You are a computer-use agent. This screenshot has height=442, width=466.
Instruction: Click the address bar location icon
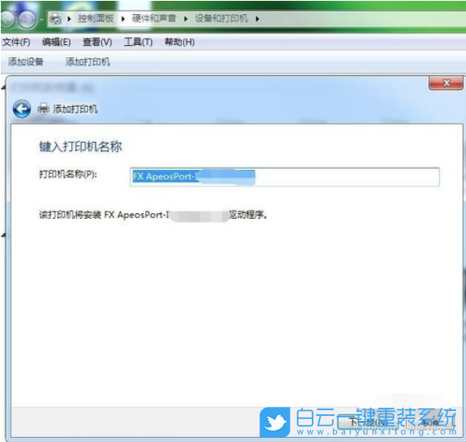click(55, 19)
